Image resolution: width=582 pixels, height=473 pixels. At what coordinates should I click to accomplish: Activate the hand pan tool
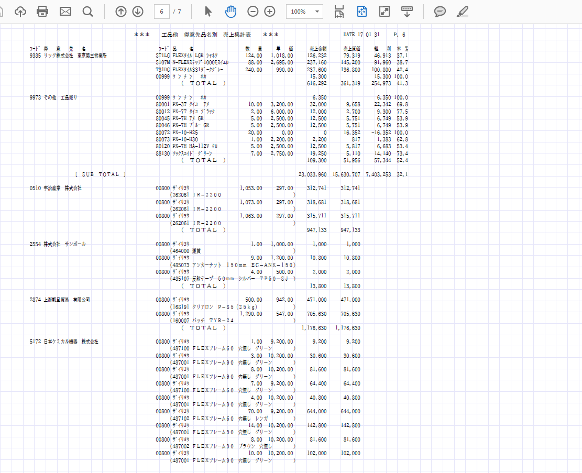230,12
